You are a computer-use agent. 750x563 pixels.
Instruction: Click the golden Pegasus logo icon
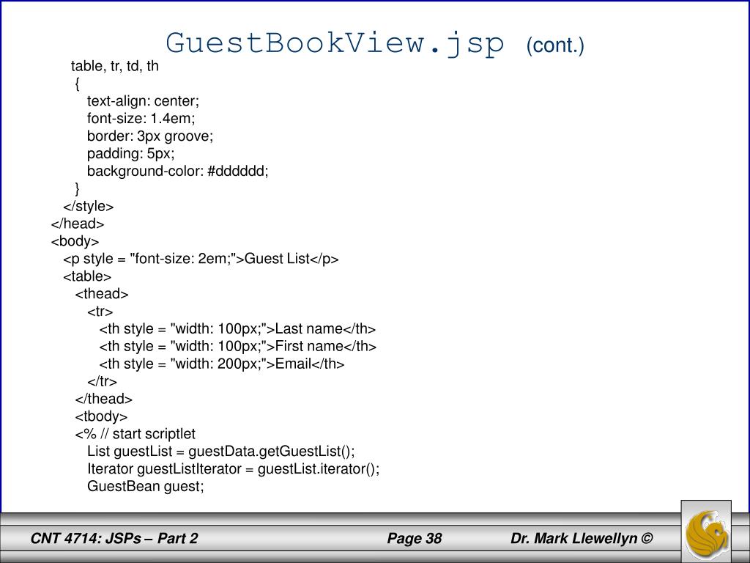point(706,532)
